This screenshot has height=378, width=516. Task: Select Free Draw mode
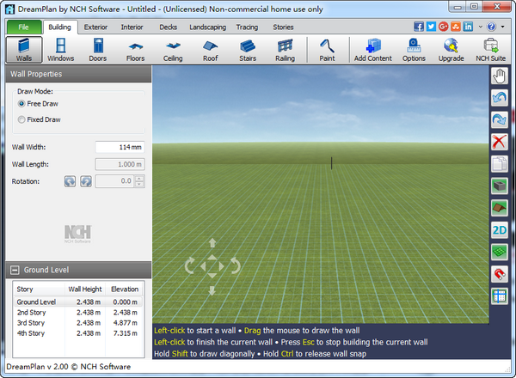click(21, 103)
